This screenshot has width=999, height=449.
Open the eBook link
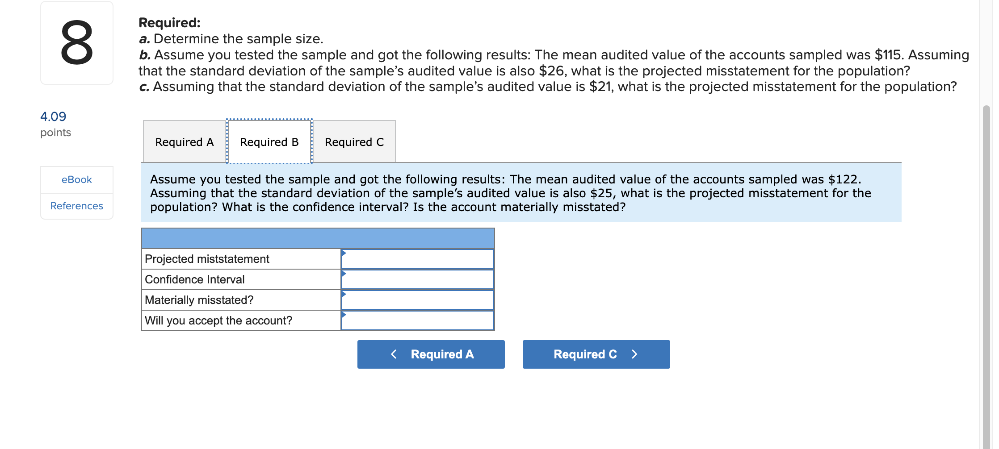pyautogui.click(x=76, y=179)
